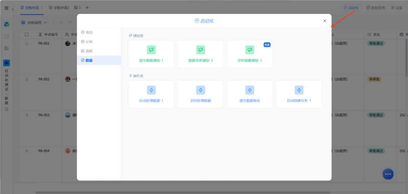Add a new tab with plus icon
This screenshot has width=408, height=194.
(x=87, y=8)
